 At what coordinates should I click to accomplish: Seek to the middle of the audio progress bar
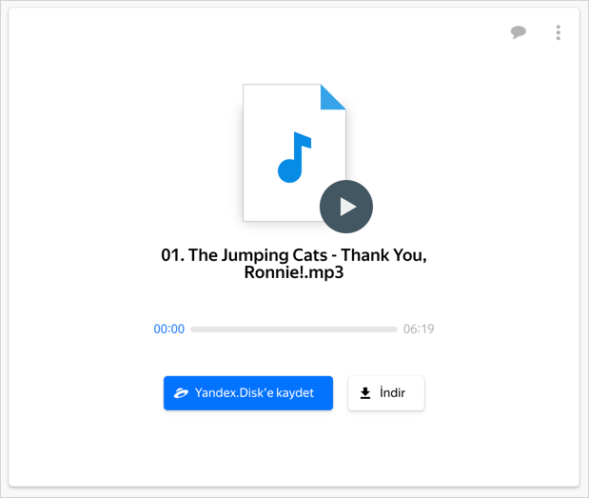294,329
